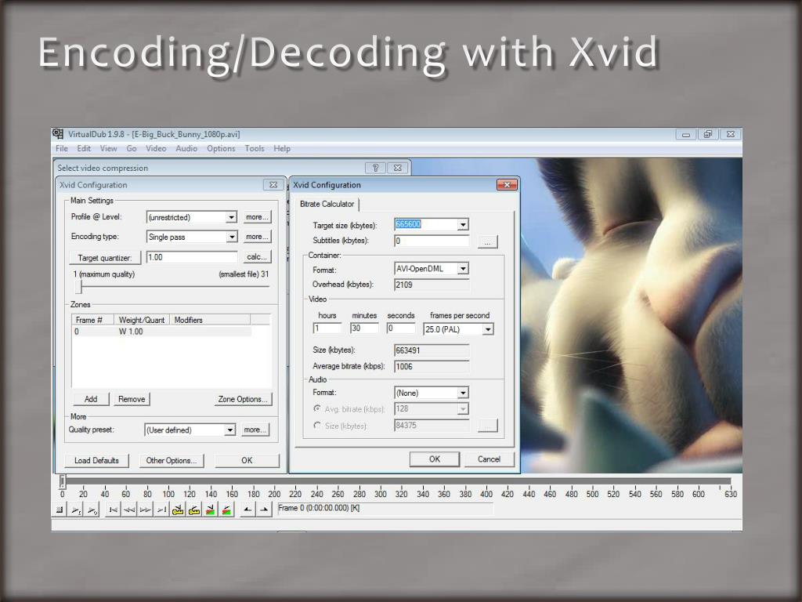Click the VirtualDub film-reel title bar icon
Image resolution: width=802 pixels, height=602 pixels.
[58, 134]
